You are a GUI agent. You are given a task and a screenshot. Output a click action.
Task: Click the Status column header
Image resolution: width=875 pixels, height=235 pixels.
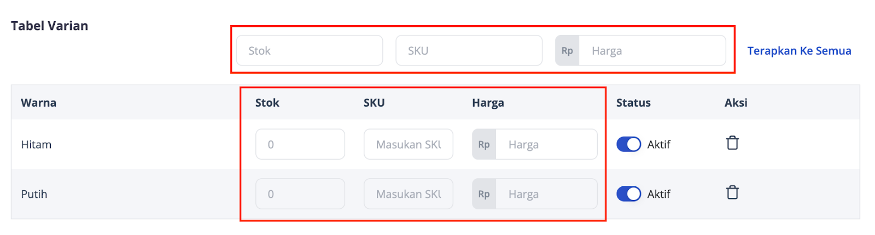633,103
